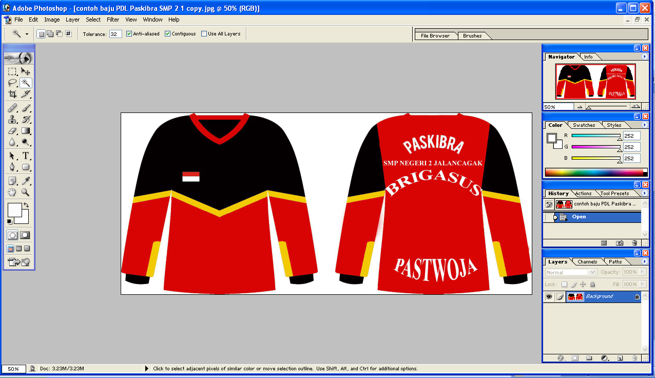Open the Filter menu
The image size is (655, 378).
click(x=113, y=20)
